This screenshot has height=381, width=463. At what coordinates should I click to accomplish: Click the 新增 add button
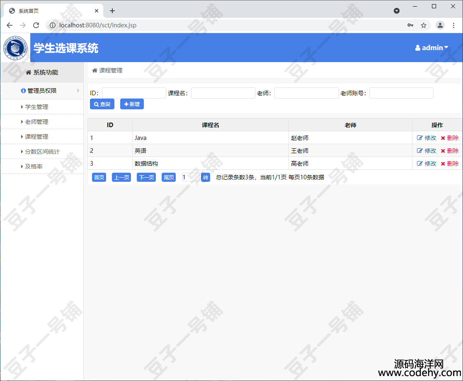click(132, 104)
